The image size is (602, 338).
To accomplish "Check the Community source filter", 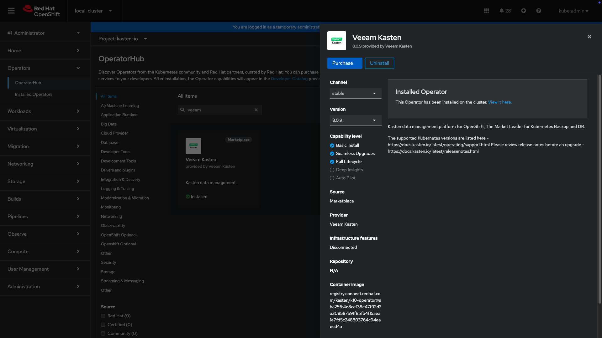I will [x=103, y=334].
